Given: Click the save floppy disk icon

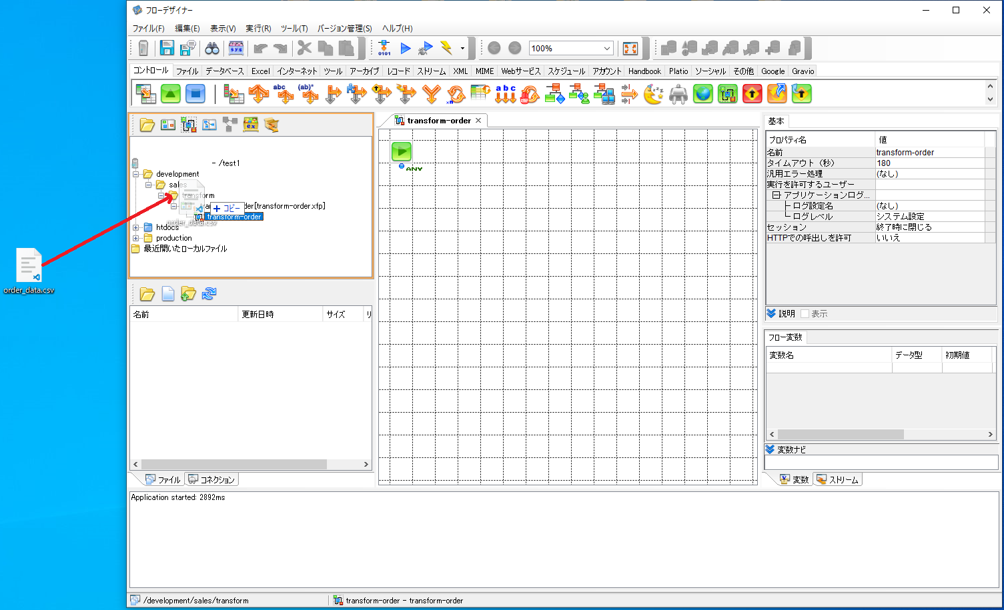Looking at the screenshot, I should 167,48.
